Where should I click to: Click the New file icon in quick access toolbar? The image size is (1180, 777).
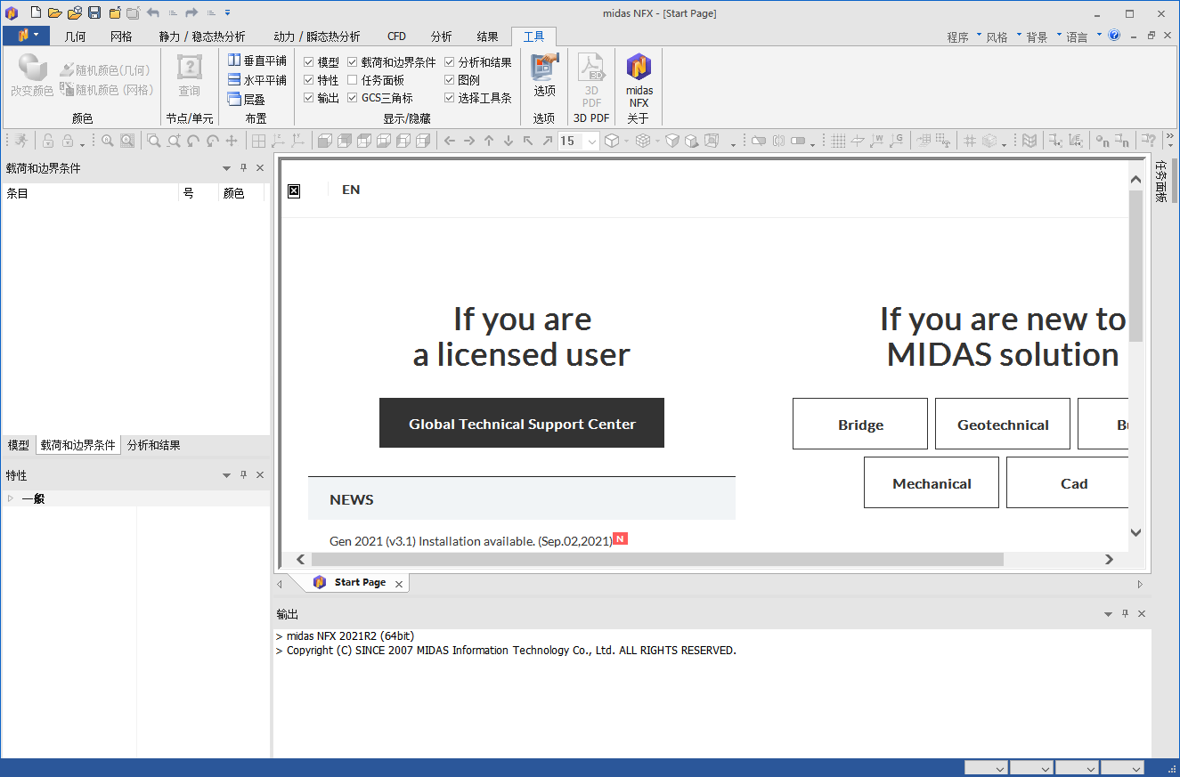coord(36,12)
